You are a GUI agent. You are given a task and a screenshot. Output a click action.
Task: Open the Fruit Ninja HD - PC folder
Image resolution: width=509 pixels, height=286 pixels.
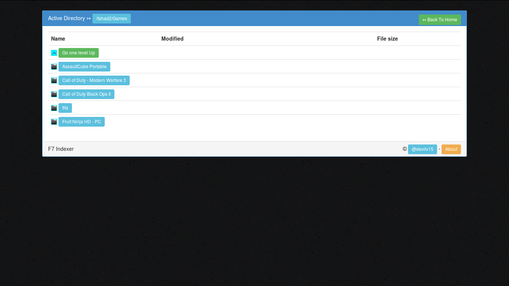[82, 122]
